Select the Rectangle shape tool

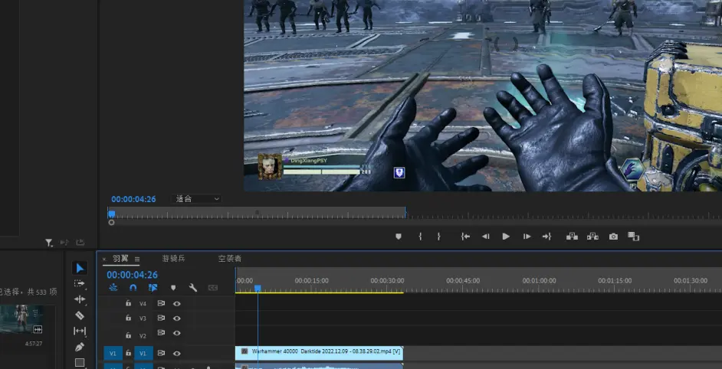click(x=80, y=363)
